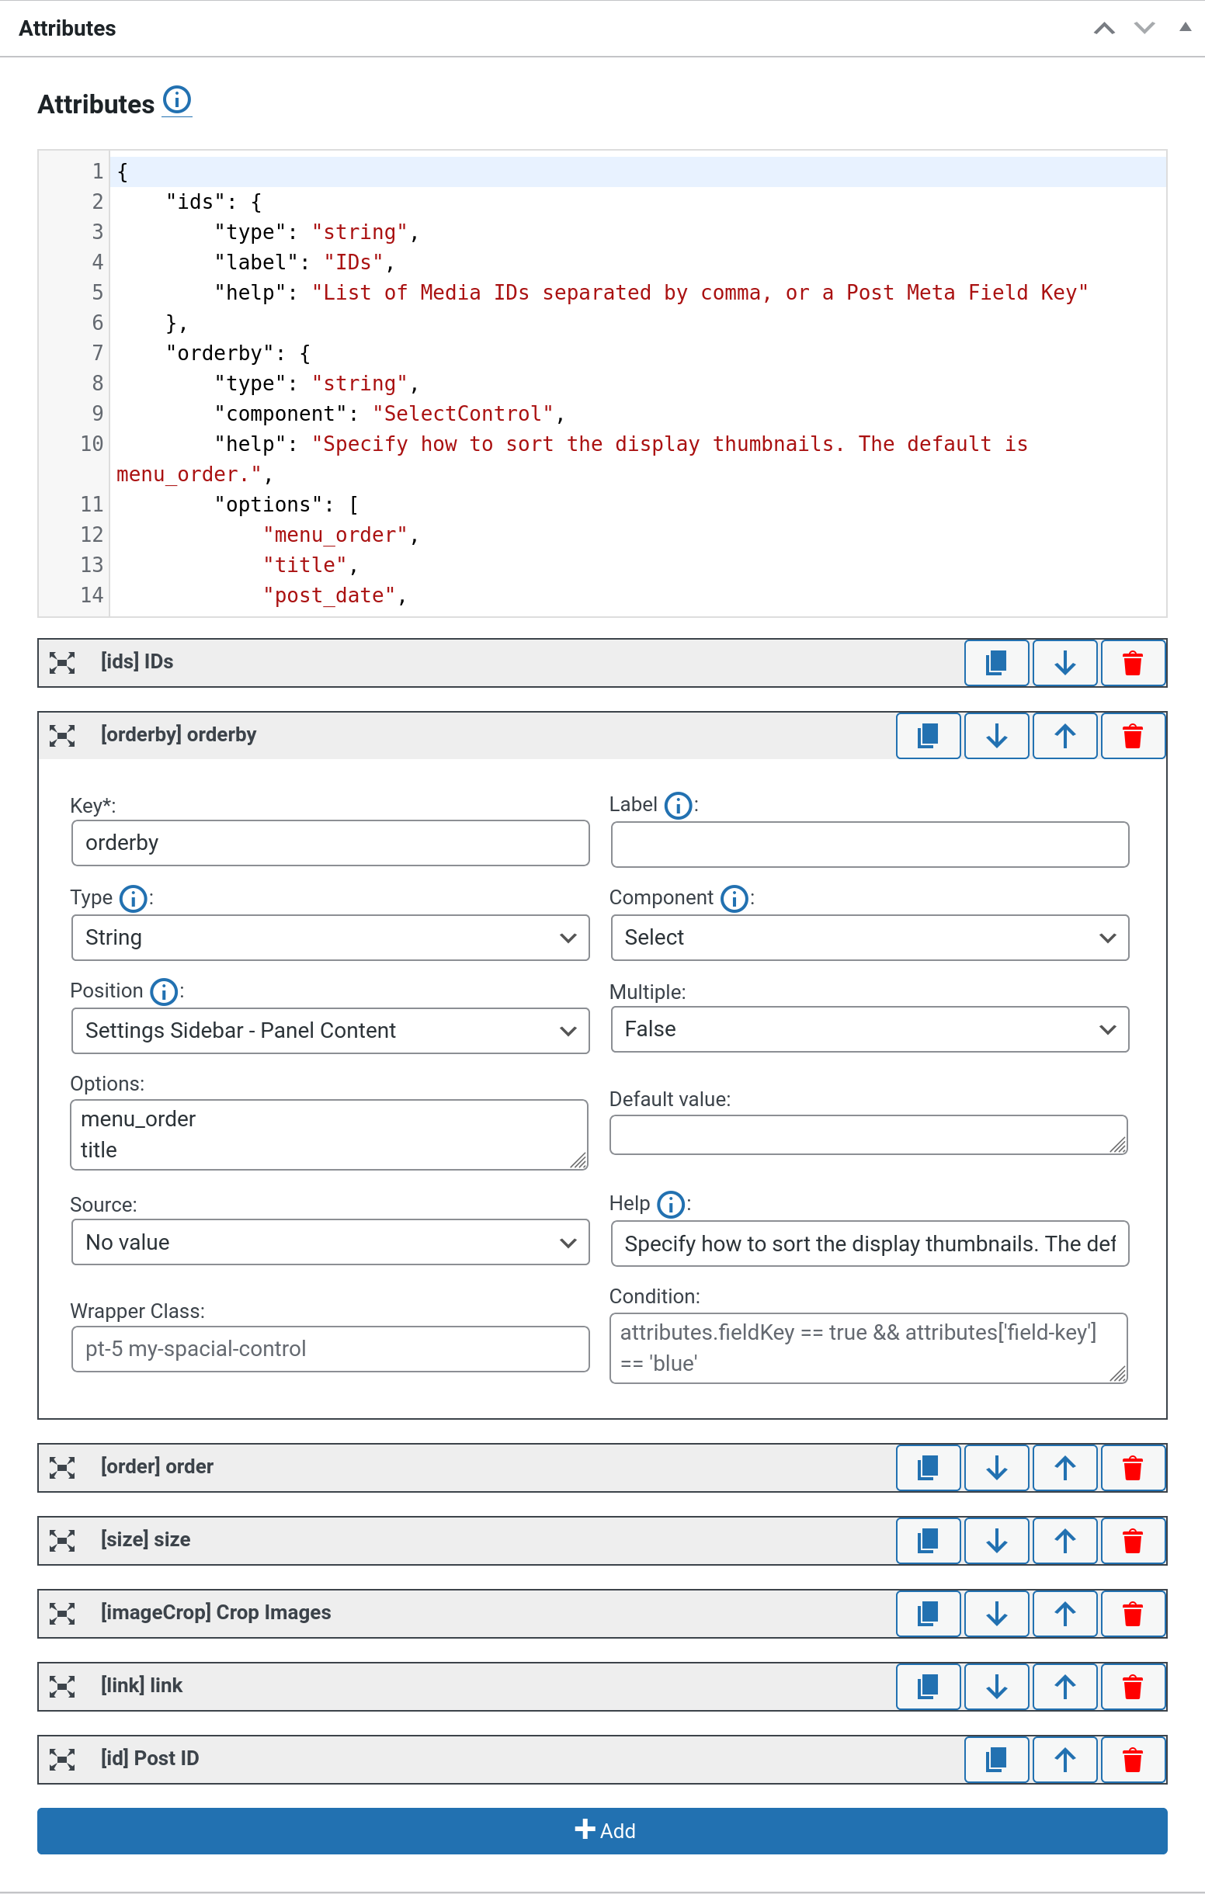
Task: Move the [link] link attribute down
Action: 997,1686
